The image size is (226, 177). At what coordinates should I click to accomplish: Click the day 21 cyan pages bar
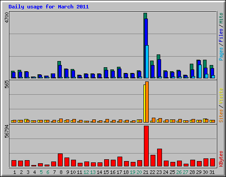147,62
